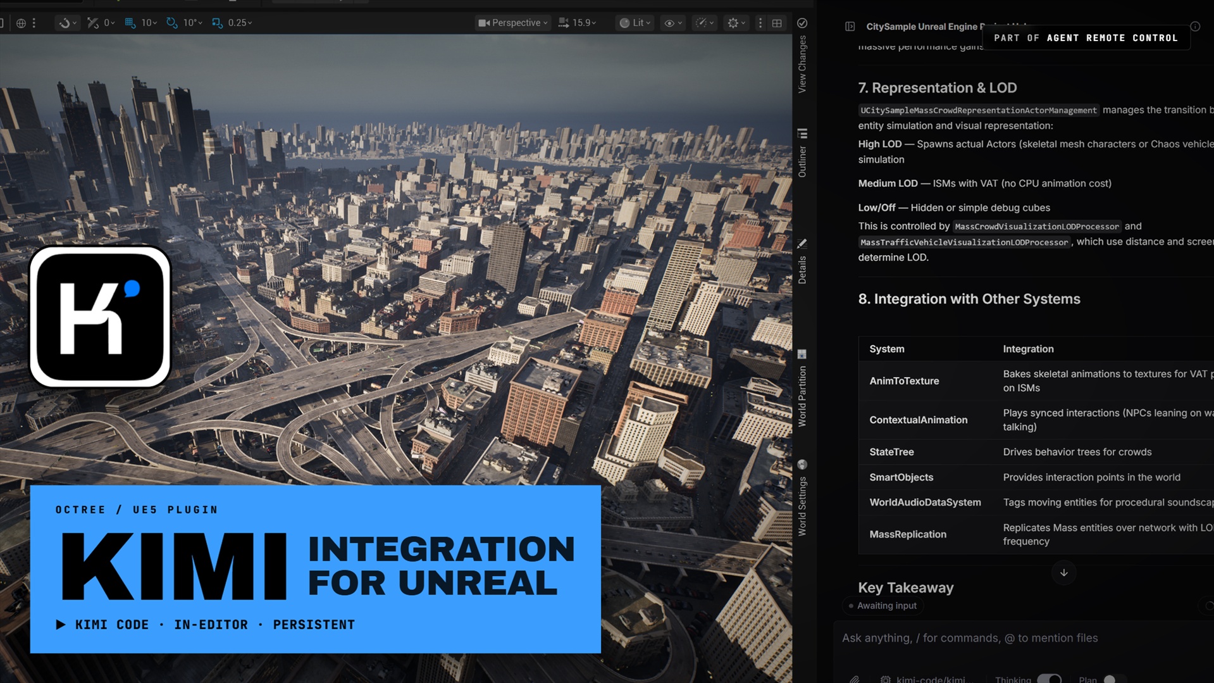Click the 8. Integration with Other Systems heading
Screen dimensions: 1214x683
[x=969, y=299]
